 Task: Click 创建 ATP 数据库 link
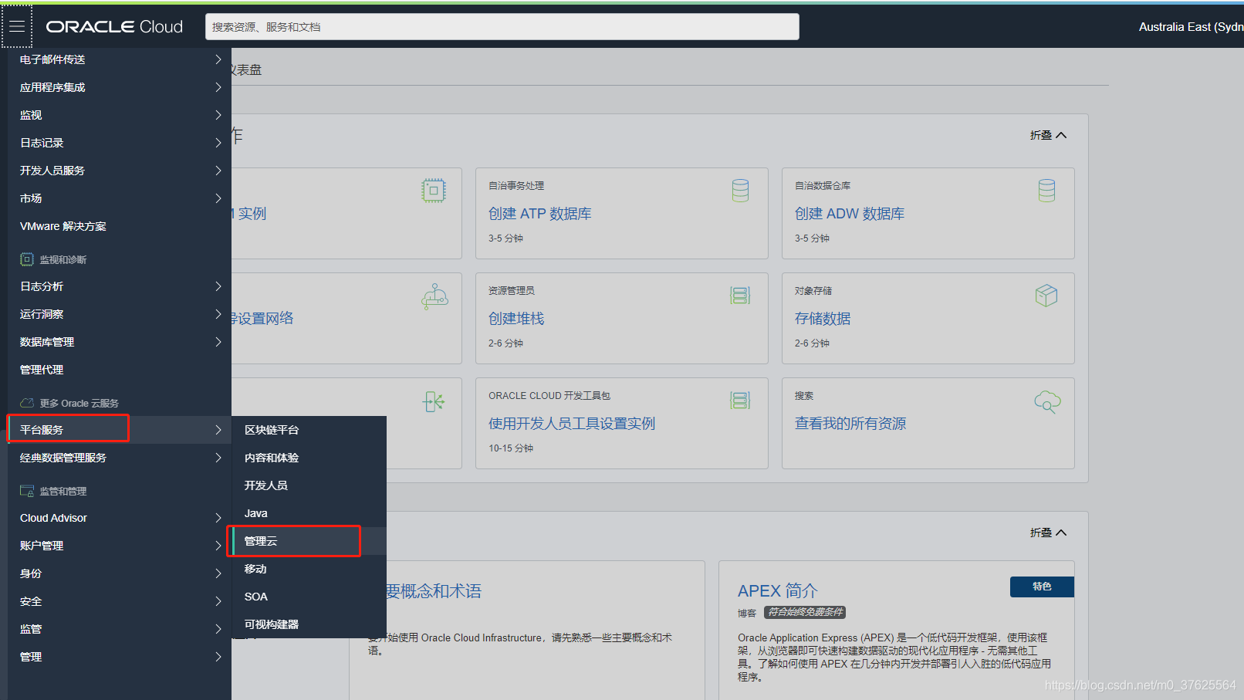540,214
